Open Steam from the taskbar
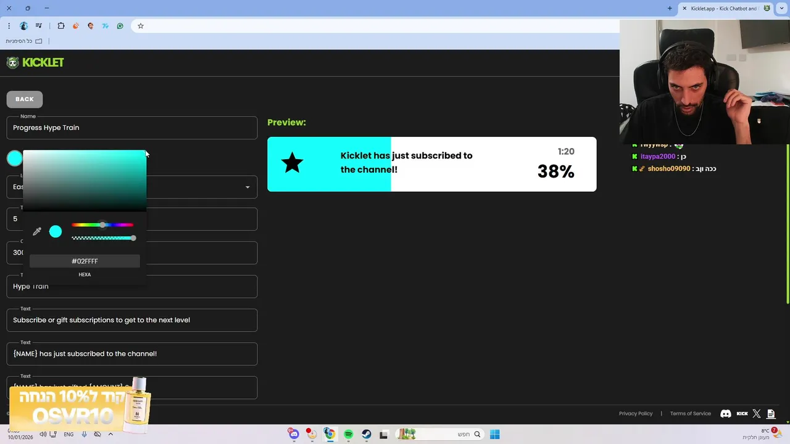 367,434
